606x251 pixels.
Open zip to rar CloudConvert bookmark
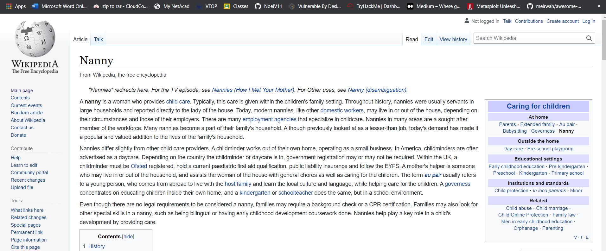(x=120, y=6)
